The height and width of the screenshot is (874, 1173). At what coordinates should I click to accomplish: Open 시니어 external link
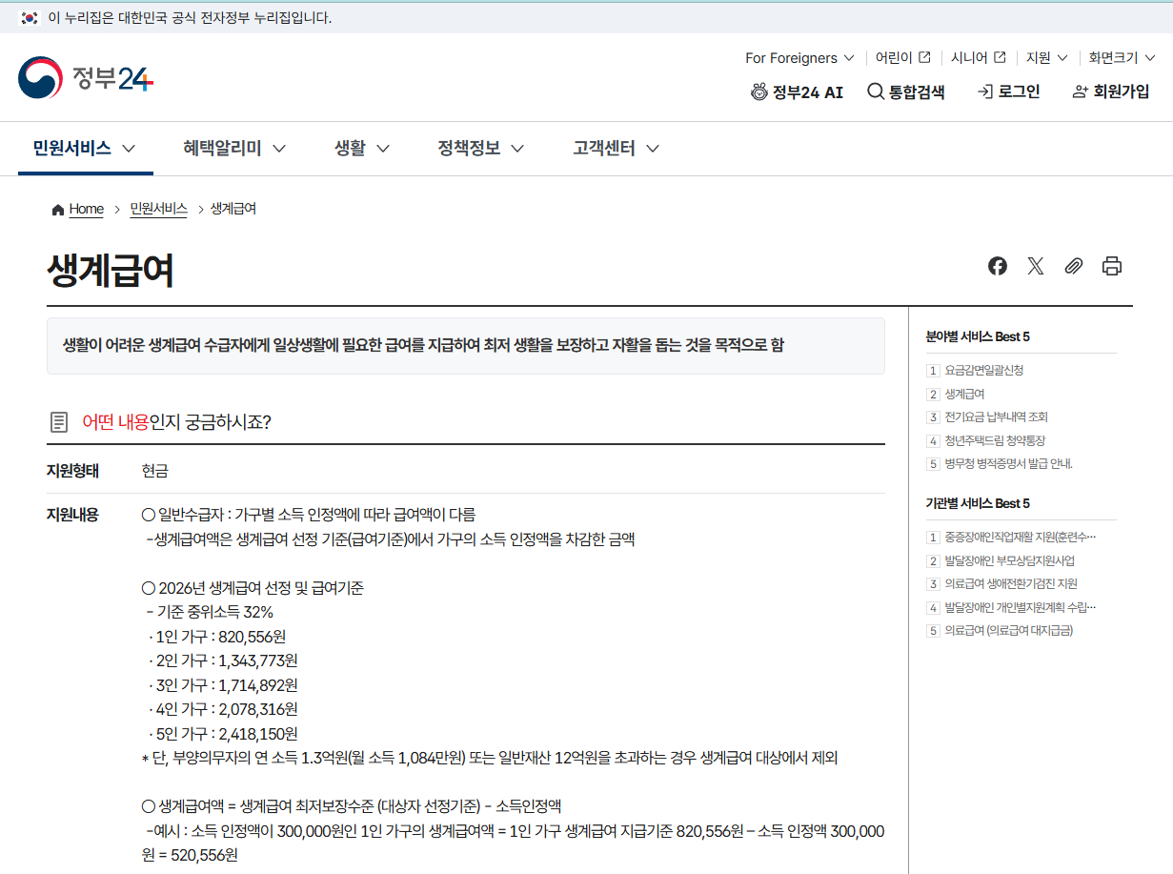click(979, 58)
